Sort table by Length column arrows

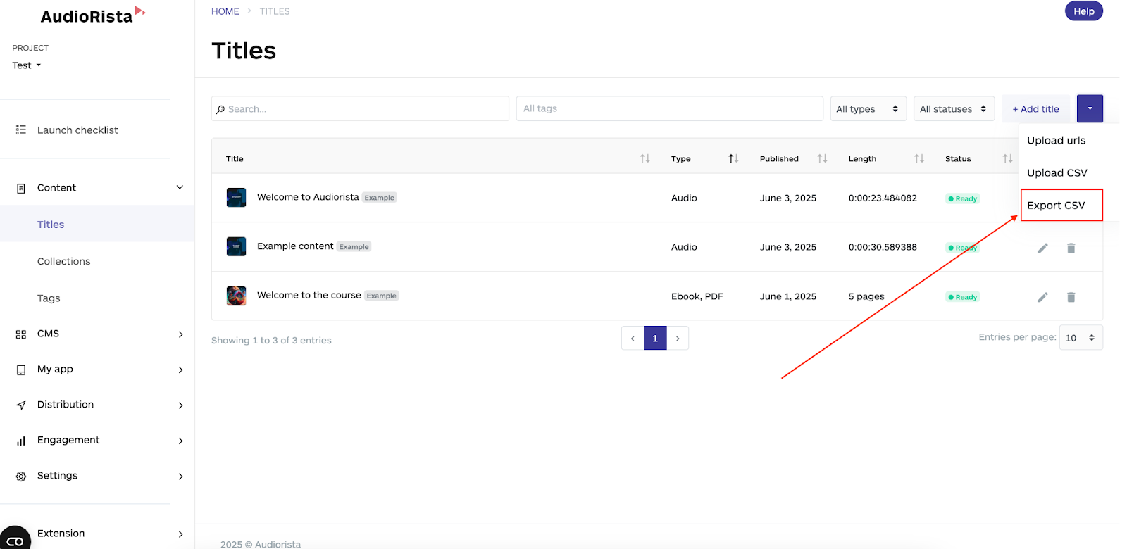tap(919, 158)
